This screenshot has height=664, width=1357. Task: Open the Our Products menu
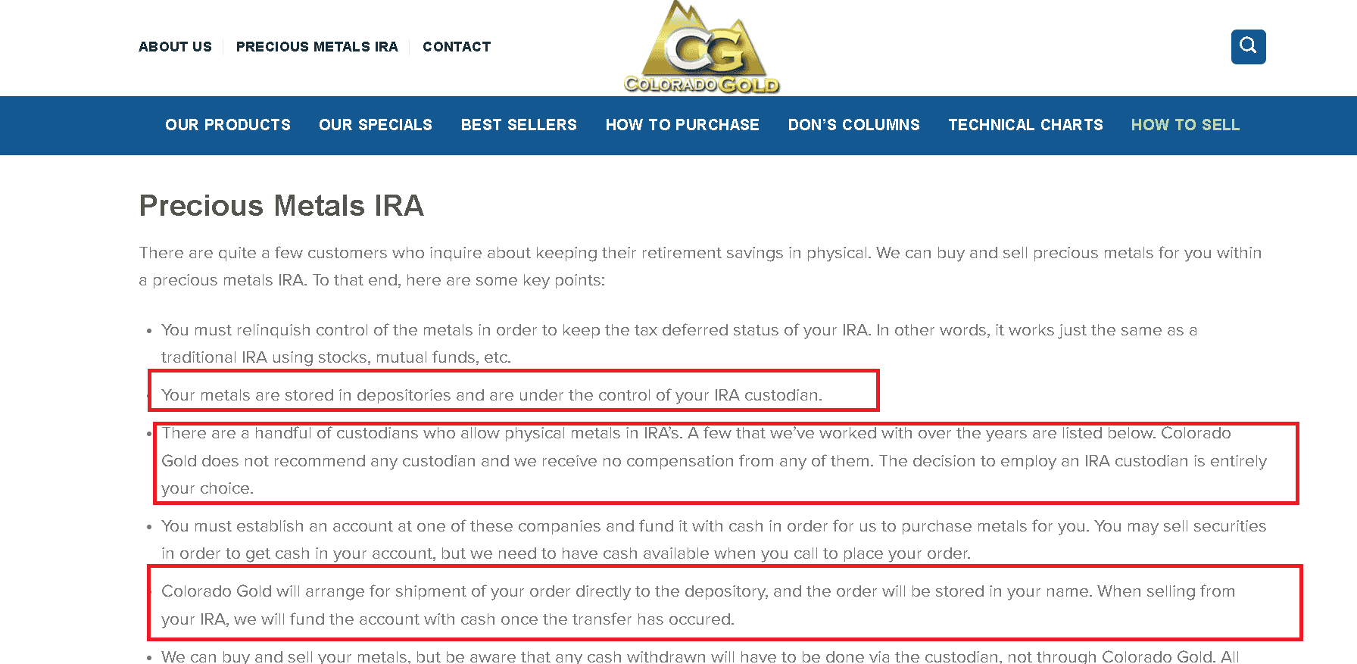[228, 125]
